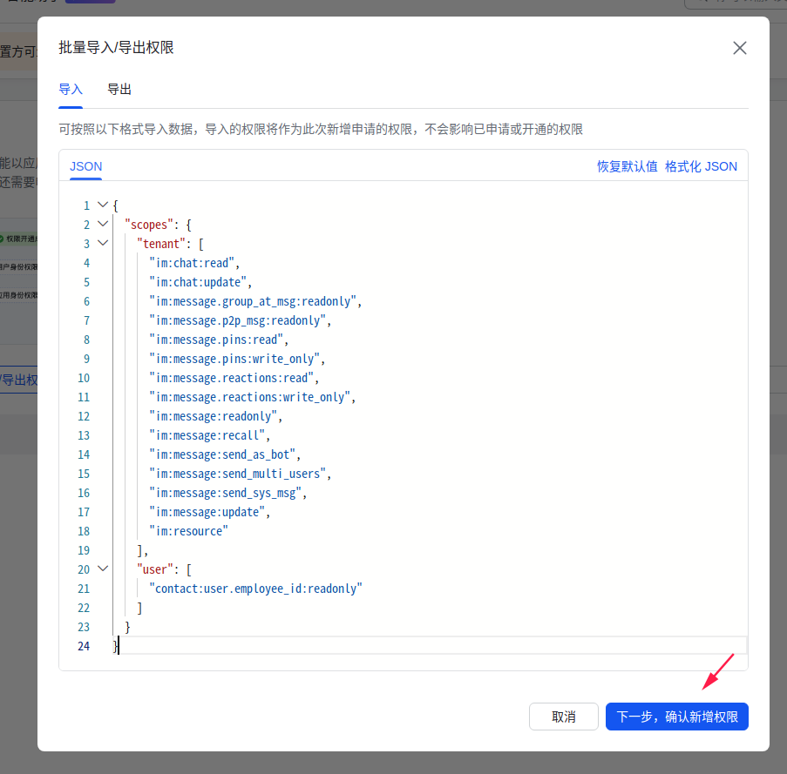The image size is (787, 774).
Task: Click "im:message:send_as_bot" entry
Action: coord(222,454)
